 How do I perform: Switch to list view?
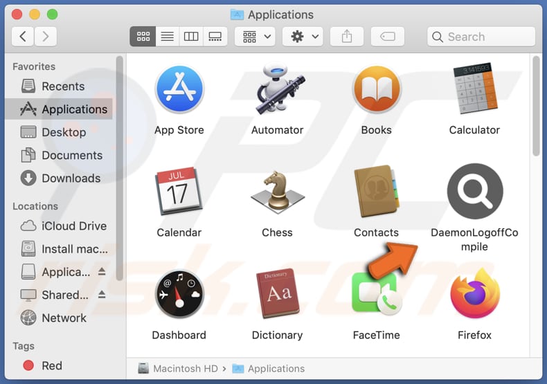(168, 36)
